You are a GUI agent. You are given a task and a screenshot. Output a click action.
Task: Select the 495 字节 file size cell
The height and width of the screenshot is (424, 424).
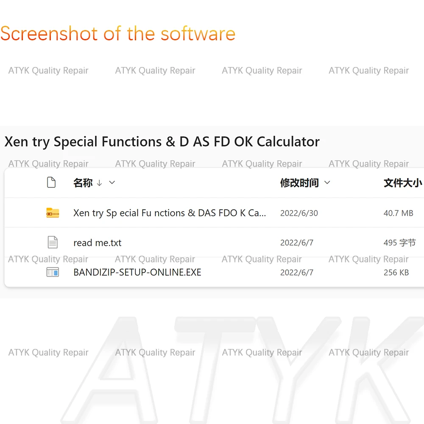pos(400,243)
